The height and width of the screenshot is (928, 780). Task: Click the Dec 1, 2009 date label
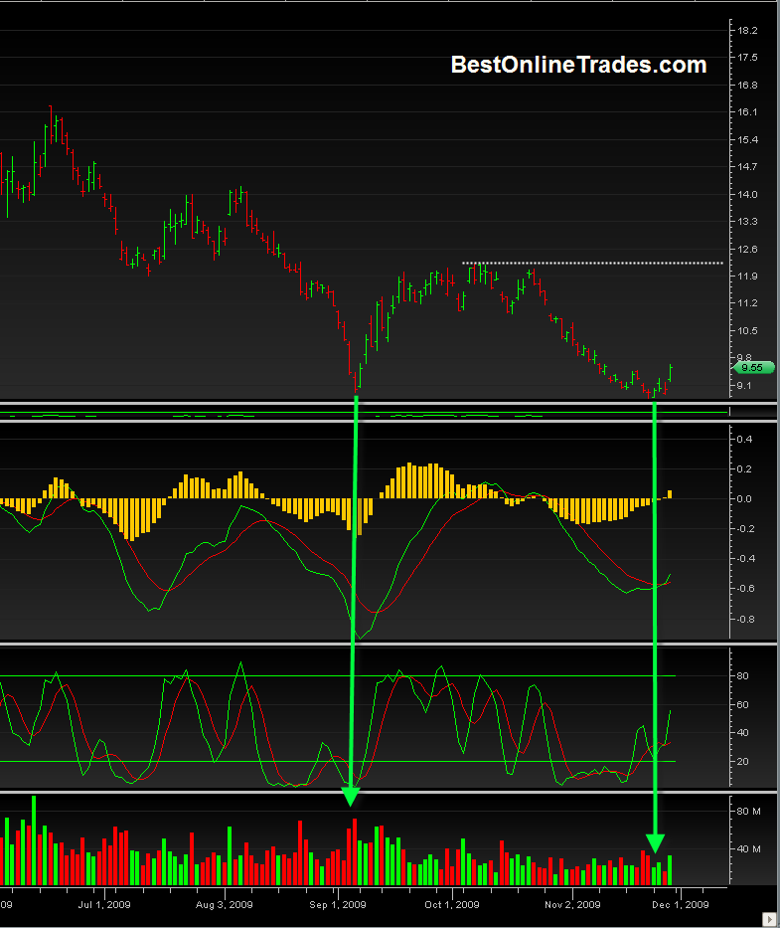coord(680,904)
